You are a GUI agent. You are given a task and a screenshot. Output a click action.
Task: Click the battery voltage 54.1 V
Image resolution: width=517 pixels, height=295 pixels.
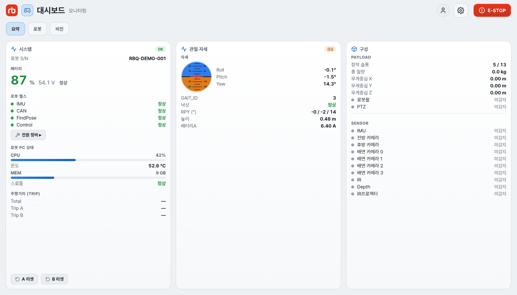click(x=47, y=83)
